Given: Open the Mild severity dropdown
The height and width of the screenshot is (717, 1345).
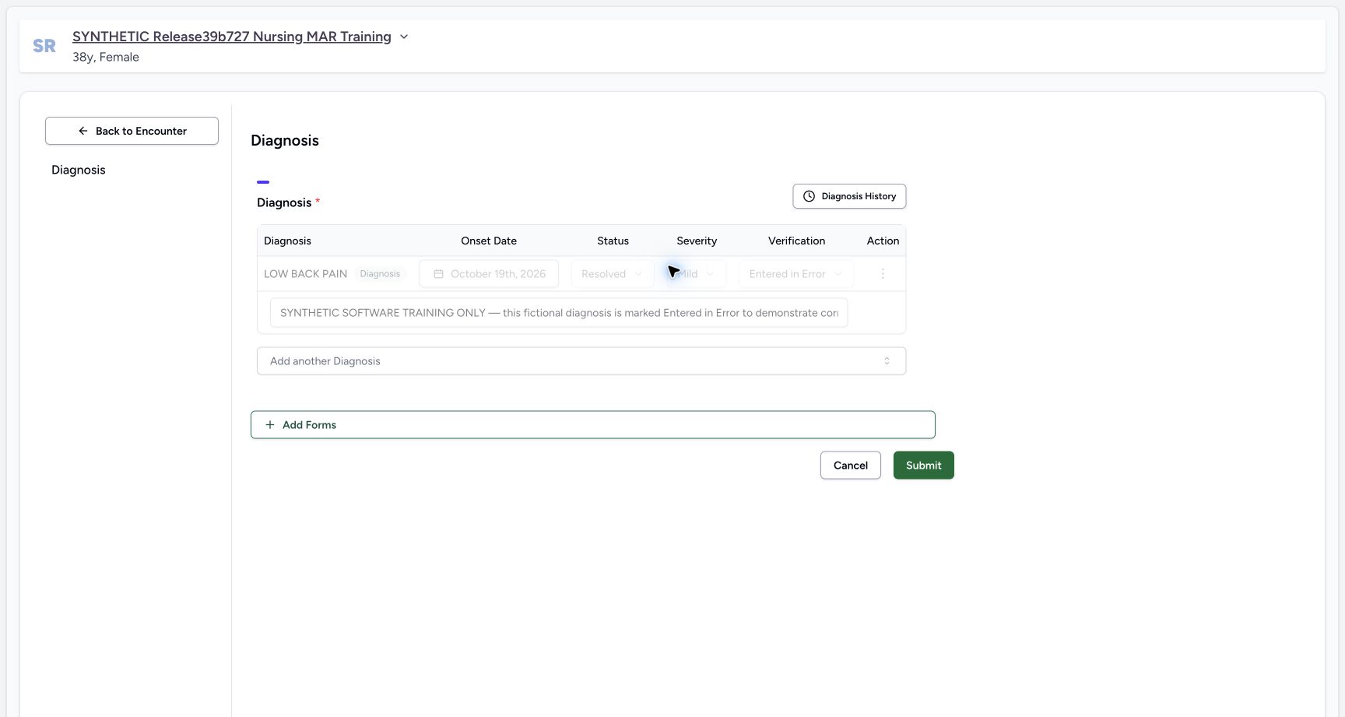Looking at the screenshot, I should point(695,274).
